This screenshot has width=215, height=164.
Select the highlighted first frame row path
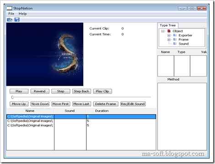[30, 117]
